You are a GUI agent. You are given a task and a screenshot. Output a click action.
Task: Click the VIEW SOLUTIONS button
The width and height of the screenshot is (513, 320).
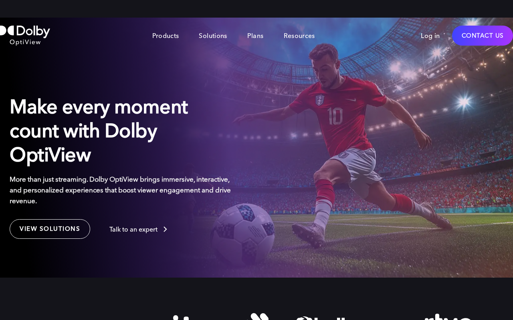[50, 229]
